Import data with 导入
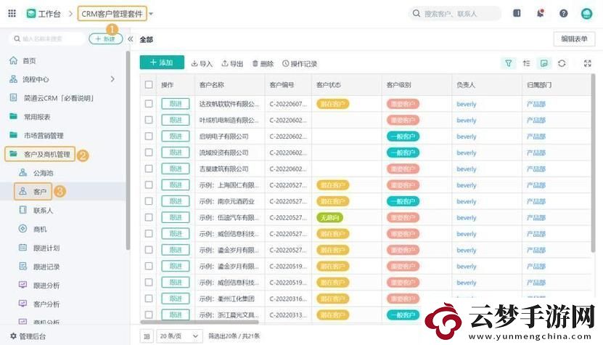This screenshot has width=603, height=345. (x=202, y=63)
